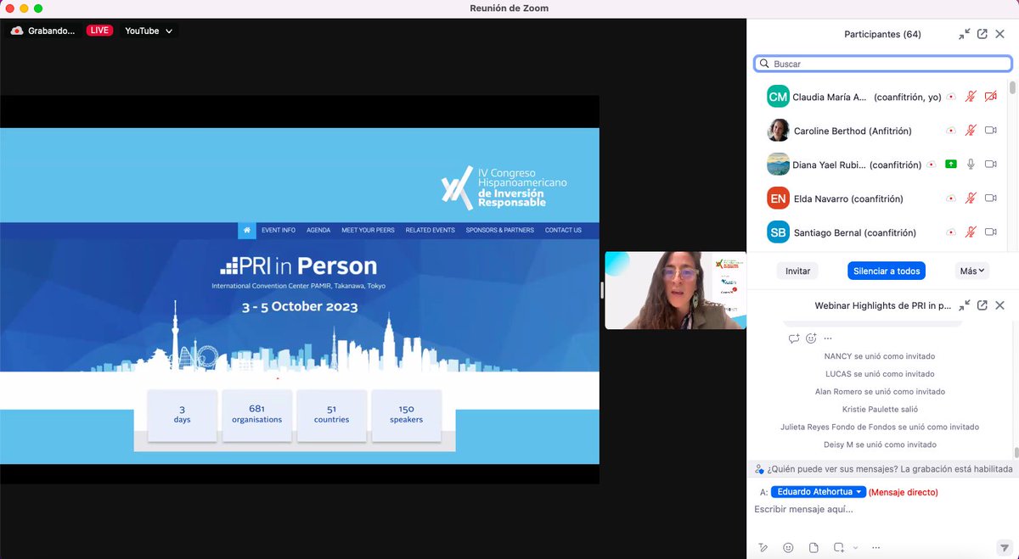Open the YouTube live stream dropdown
Image resolution: width=1019 pixels, height=559 pixels.
pos(149,31)
